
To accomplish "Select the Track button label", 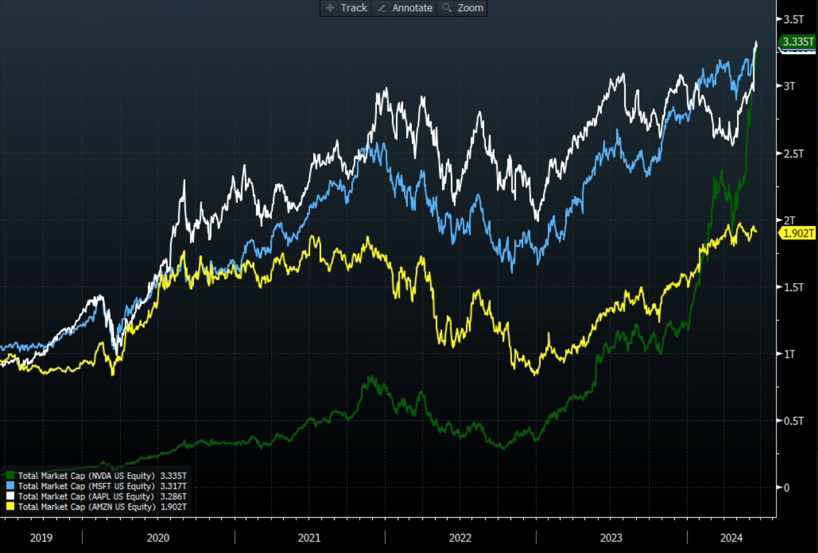I will tap(354, 8).
